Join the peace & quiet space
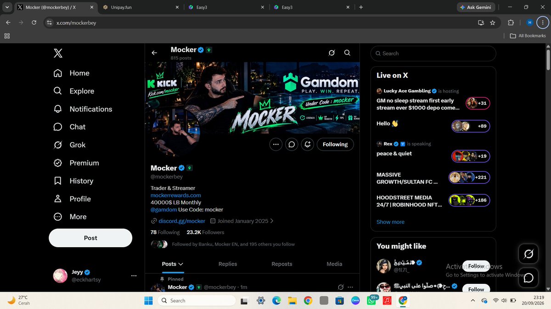Image resolution: width=551 pixels, height=309 pixels. point(471,156)
